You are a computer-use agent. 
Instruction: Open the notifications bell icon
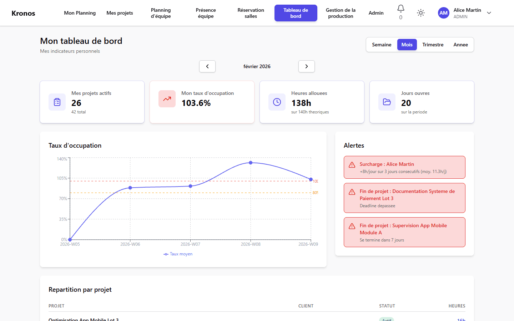click(400, 9)
